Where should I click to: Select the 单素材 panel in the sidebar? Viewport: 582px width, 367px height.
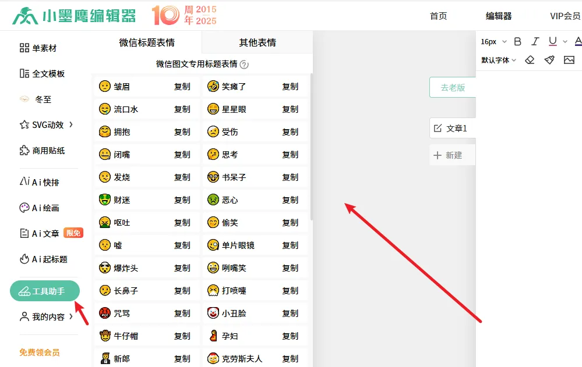tap(37, 47)
